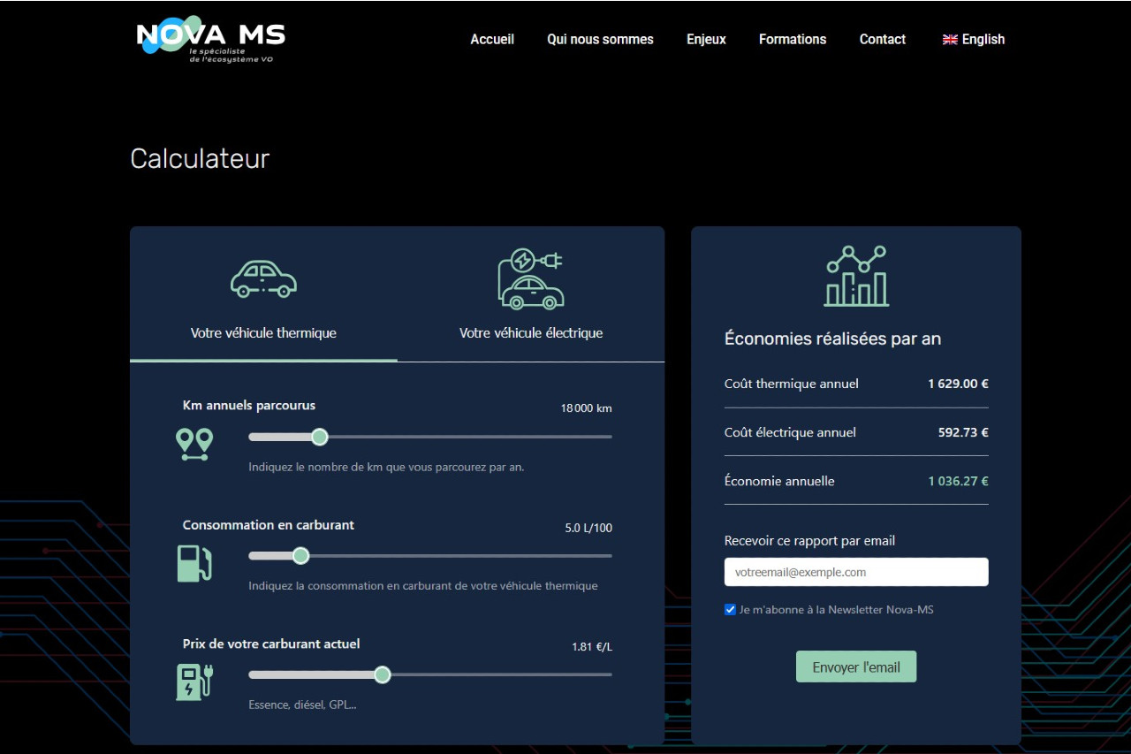Click the Envoyer l'email button
This screenshot has width=1131, height=754.
(856, 667)
